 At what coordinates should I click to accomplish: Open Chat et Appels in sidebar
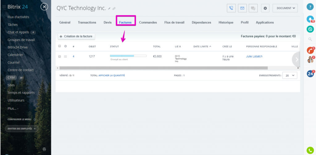pos(18,32)
